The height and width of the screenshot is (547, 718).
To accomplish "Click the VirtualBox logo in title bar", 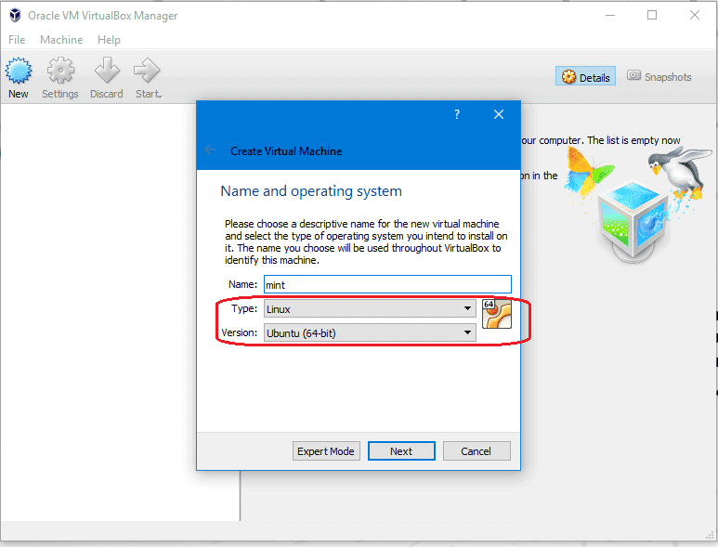I will 15,15.
